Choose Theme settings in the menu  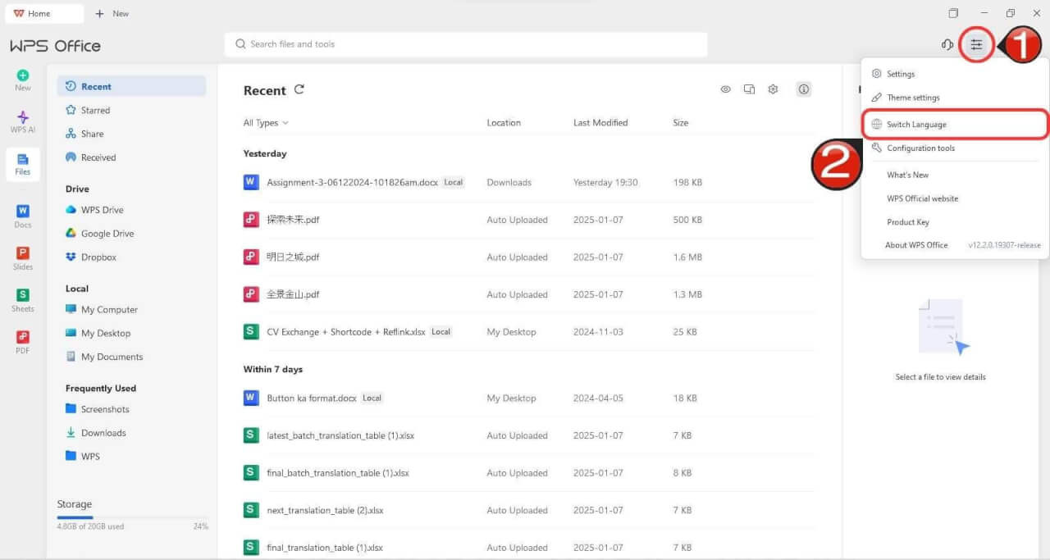click(912, 98)
